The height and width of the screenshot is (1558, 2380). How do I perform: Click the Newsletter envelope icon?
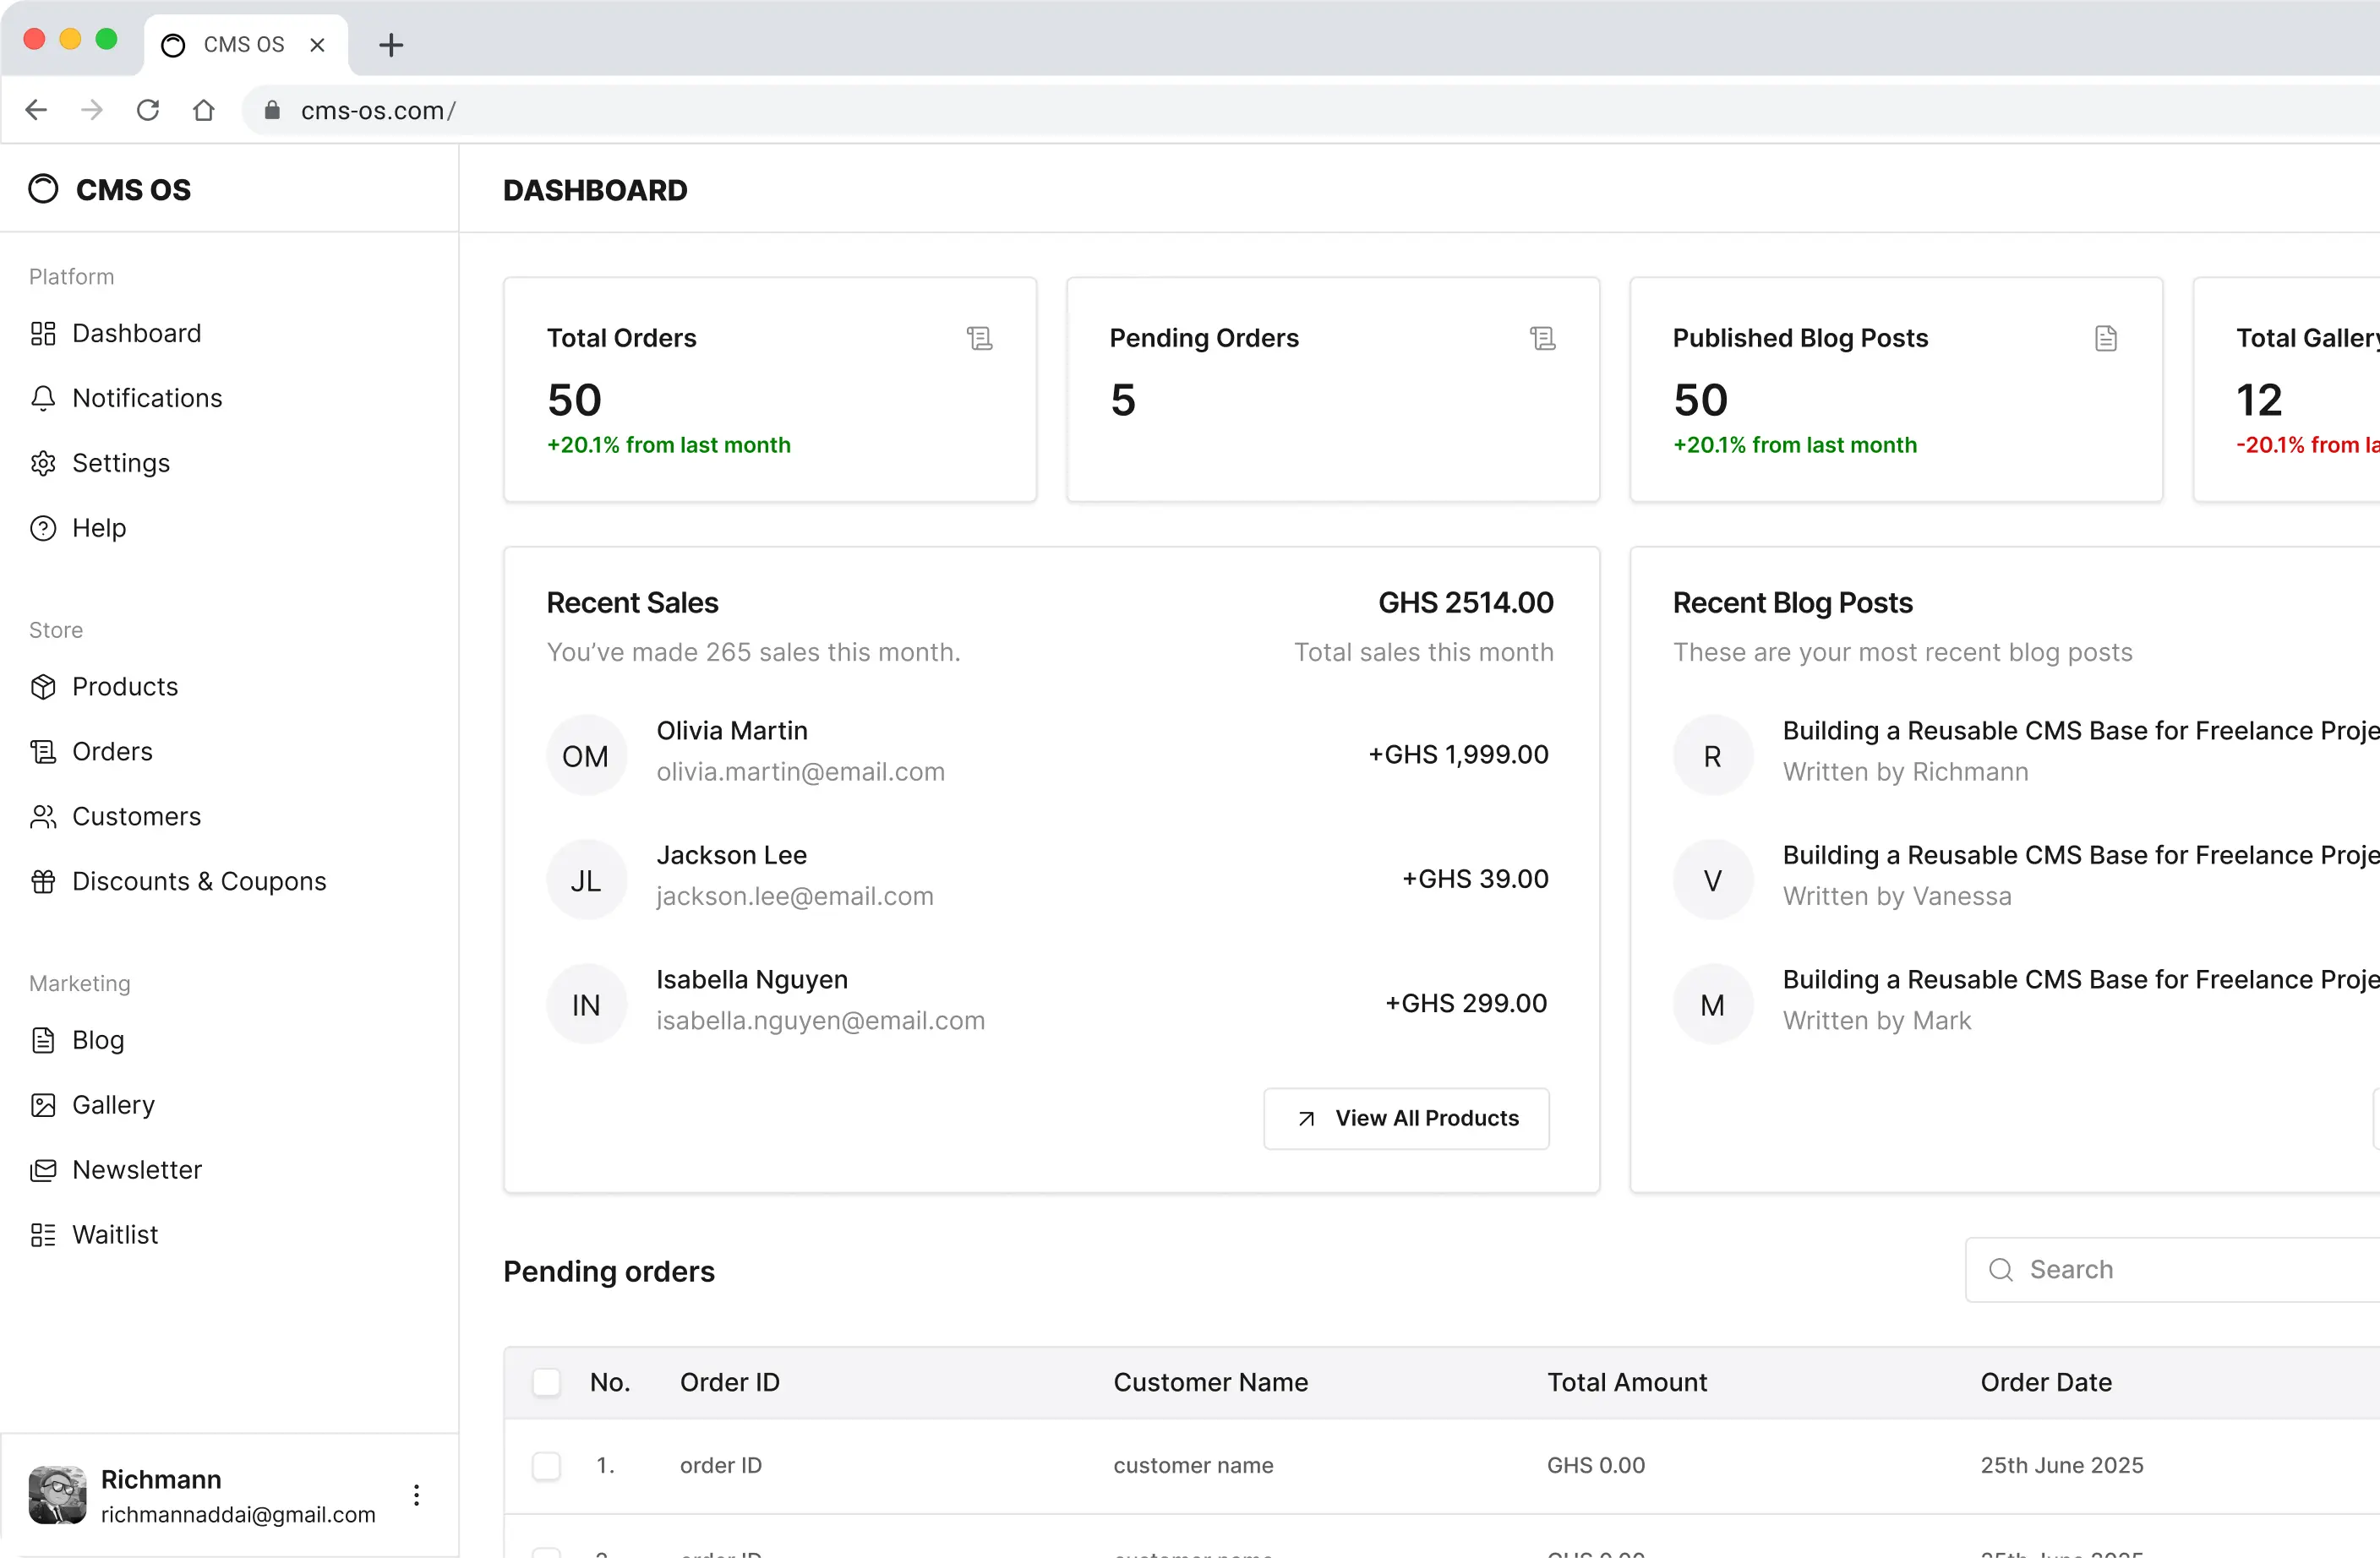[x=43, y=1170]
